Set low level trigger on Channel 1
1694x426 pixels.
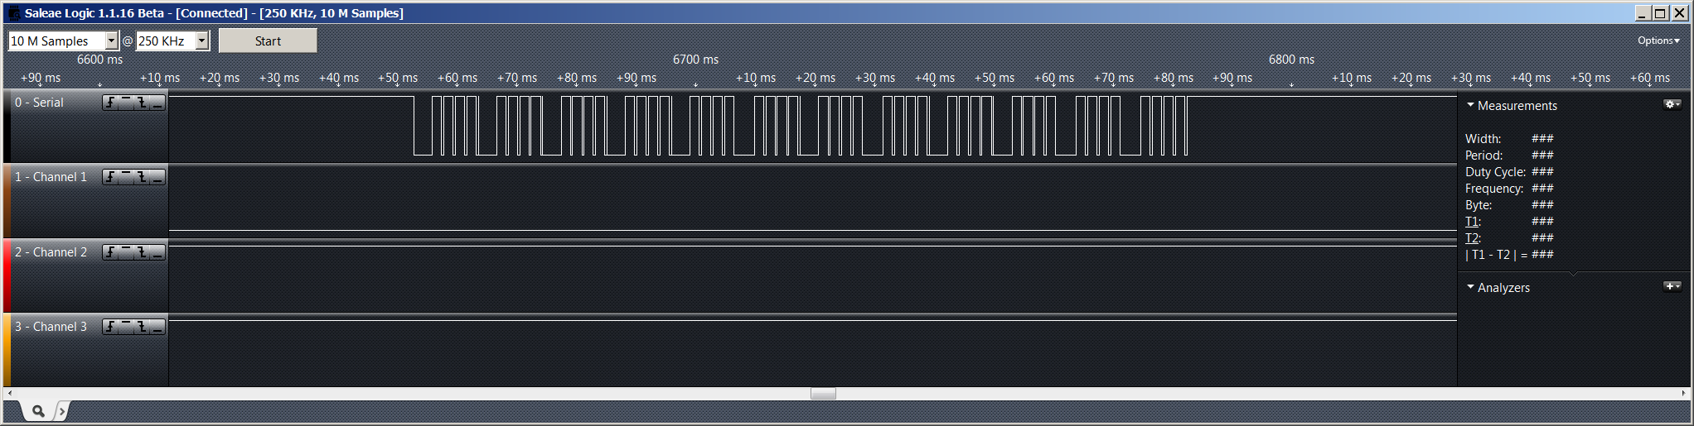tap(157, 177)
